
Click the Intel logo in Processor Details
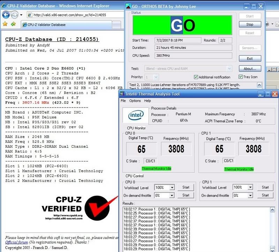pos(136,115)
